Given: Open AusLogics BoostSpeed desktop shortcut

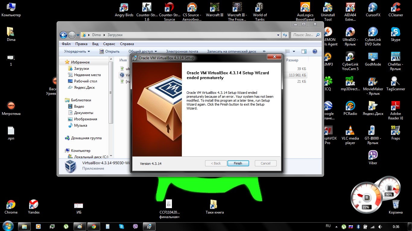Looking at the screenshot, I should (305, 12).
